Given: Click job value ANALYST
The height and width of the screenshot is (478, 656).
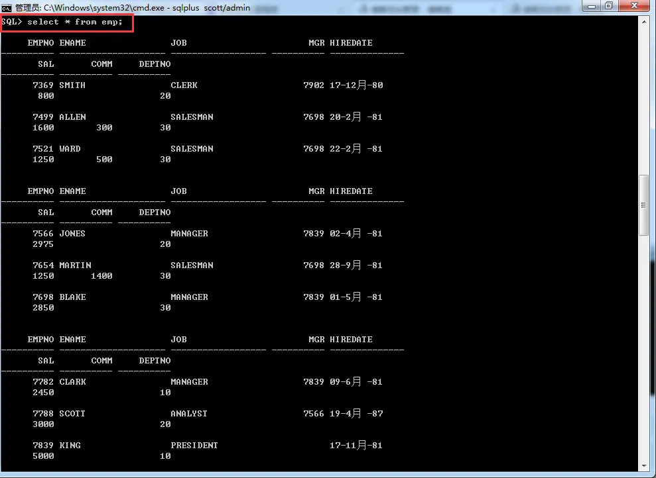Looking at the screenshot, I should tap(189, 413).
